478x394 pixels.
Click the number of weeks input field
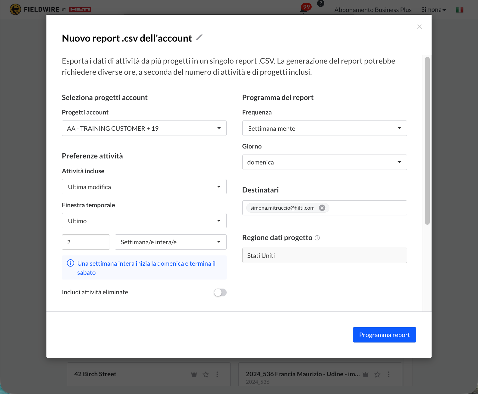pos(86,242)
